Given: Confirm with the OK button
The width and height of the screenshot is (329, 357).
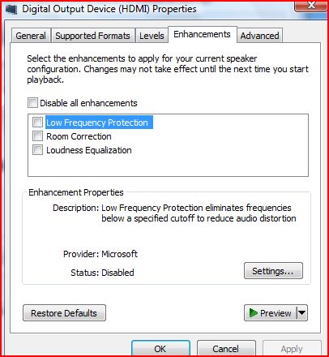Looking at the screenshot, I should tap(160, 348).
